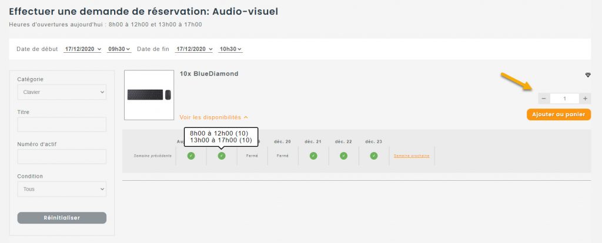The height and width of the screenshot is (243, 602).
Task: Open the 10h30 end time dropdown
Action: click(x=230, y=49)
